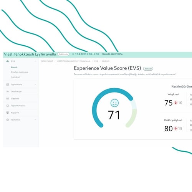192x192 pixels.
Task: Click the Osallistujat people icon
Action: 8,91
